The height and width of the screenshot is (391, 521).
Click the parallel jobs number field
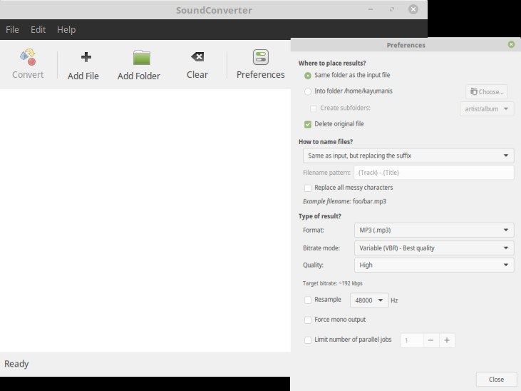pos(412,340)
